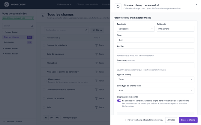The height and width of the screenshot is (125, 201).
Task: Click the Créer le champ button
Action: (x=188, y=120)
